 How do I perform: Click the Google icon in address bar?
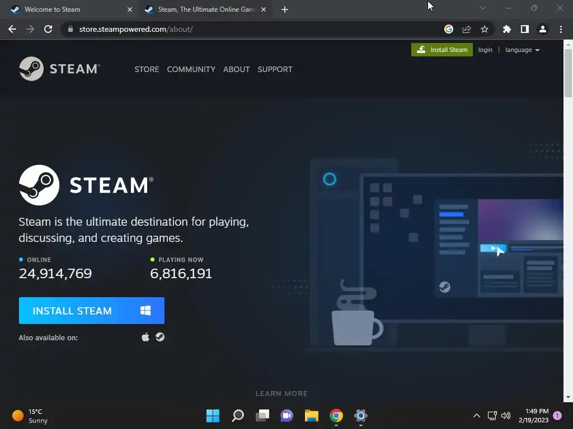(x=448, y=29)
